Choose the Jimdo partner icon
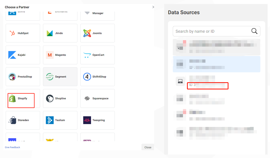This screenshot has height=158, width=270. click(50, 33)
